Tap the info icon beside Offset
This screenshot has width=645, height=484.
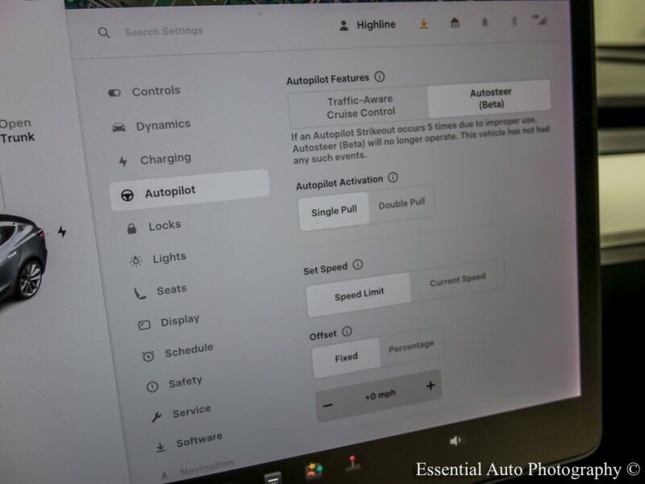pyautogui.click(x=347, y=332)
